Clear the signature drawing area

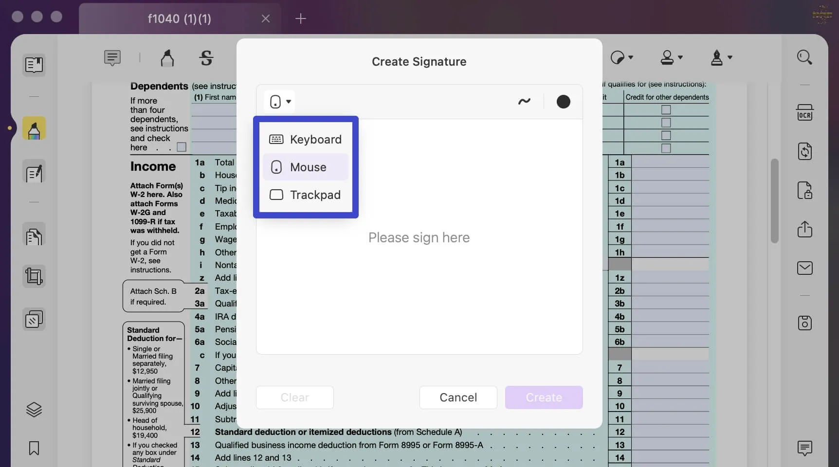pos(294,397)
